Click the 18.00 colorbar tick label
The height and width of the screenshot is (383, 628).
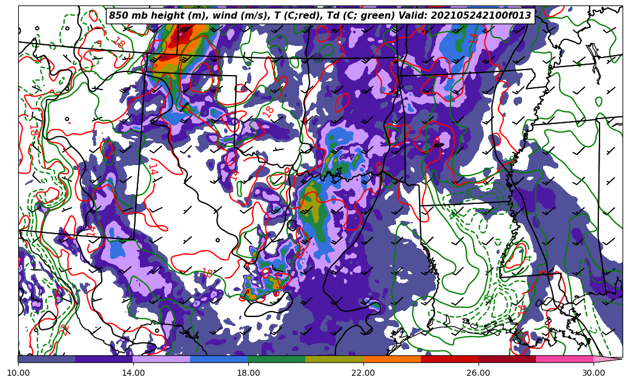248,373
